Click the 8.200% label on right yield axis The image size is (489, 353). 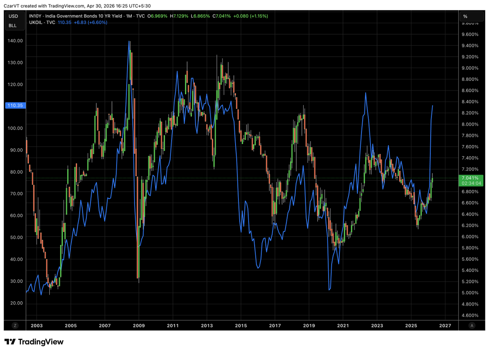[469, 113]
